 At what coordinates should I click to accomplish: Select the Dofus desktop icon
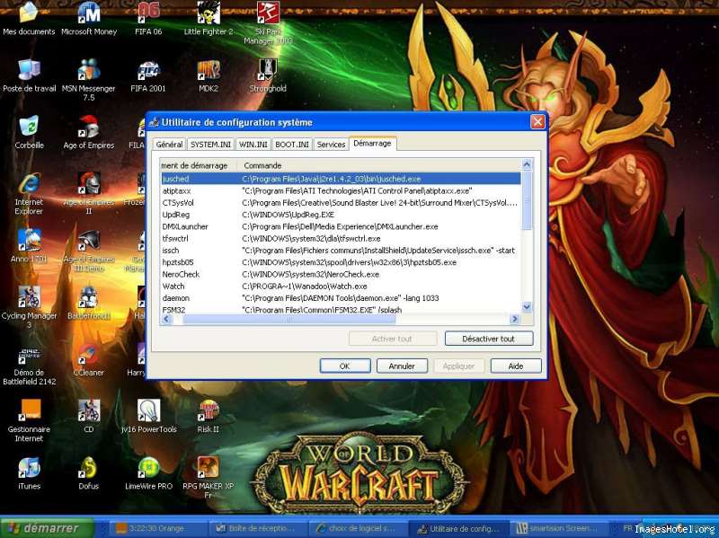click(x=88, y=468)
